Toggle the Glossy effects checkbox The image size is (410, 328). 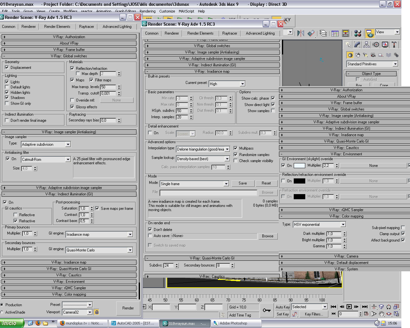click(x=72, y=107)
